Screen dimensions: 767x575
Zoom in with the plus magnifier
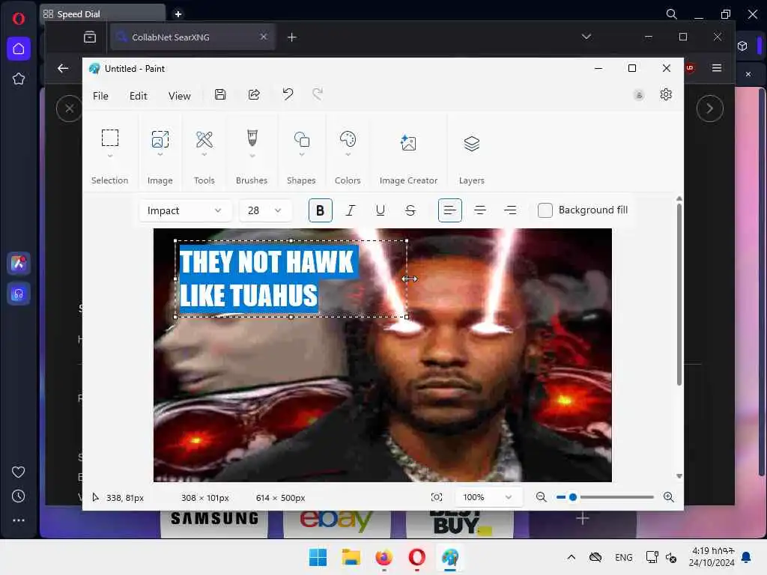coord(669,497)
